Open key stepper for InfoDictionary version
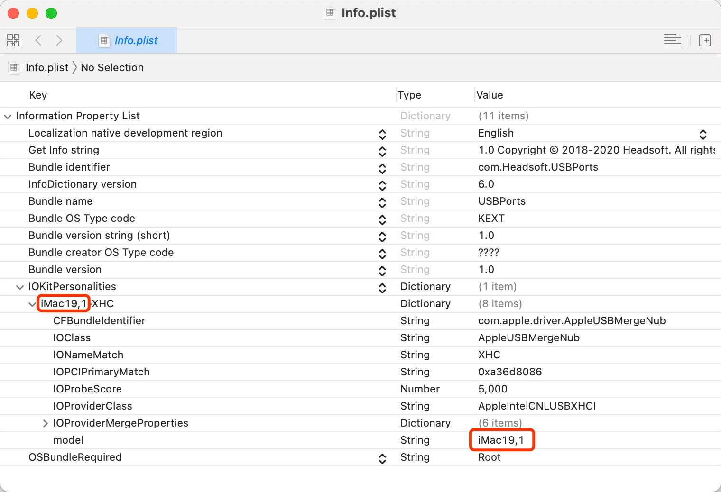Image resolution: width=721 pixels, height=492 pixels. point(382,185)
